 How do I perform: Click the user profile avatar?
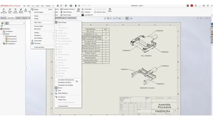point(192,6)
